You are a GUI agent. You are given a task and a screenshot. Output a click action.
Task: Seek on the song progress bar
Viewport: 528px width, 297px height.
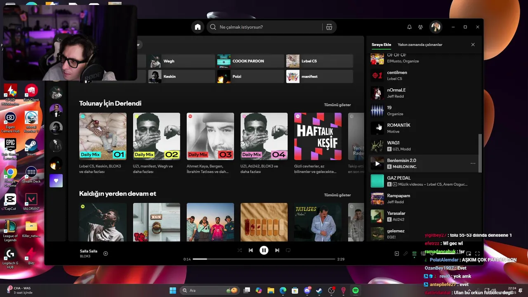pyautogui.click(x=264, y=259)
